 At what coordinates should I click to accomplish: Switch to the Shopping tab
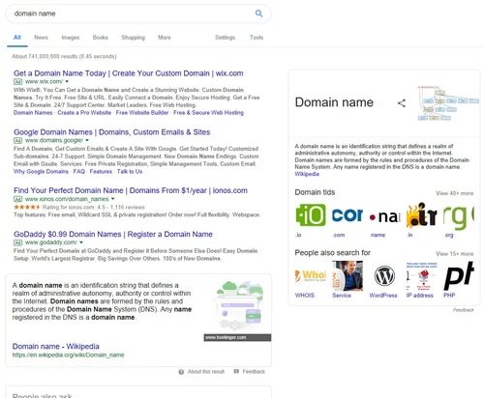(134, 38)
